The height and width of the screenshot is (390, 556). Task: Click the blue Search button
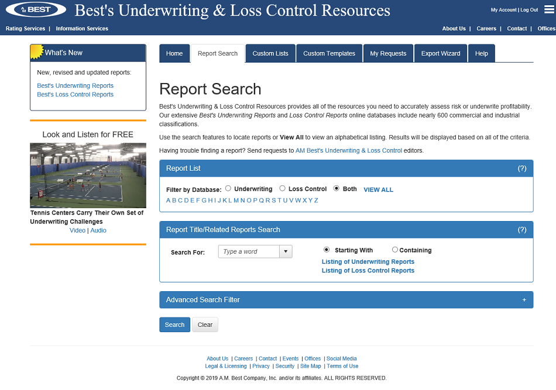(x=175, y=325)
